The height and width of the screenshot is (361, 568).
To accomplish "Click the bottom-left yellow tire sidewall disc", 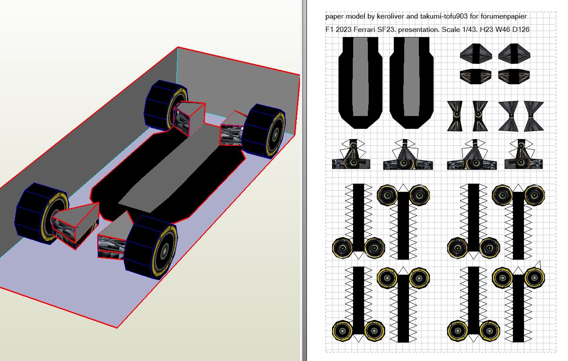I will coord(343,331).
